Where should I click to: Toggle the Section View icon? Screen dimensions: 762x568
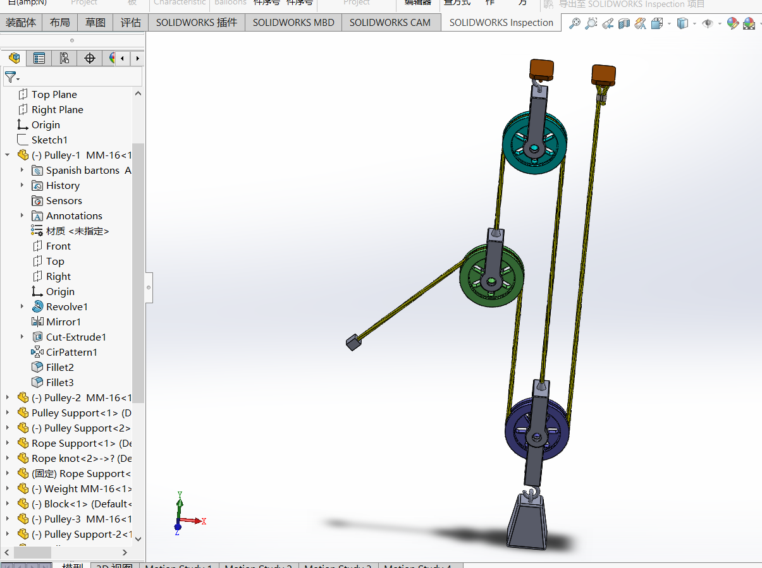[624, 23]
